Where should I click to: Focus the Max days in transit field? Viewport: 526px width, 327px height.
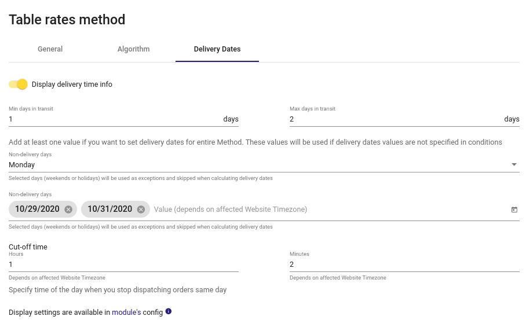tap(395, 119)
